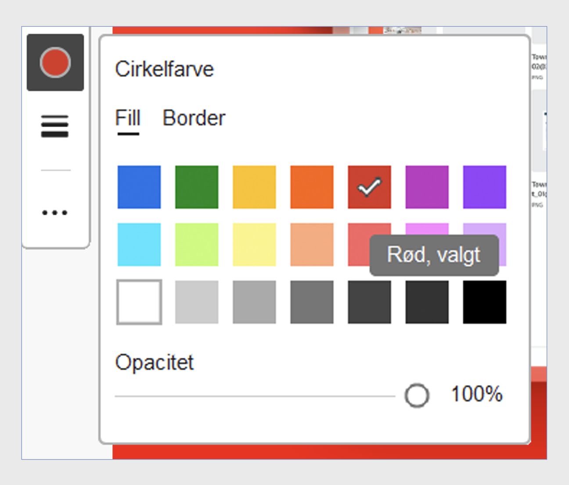569x485 pixels.
Task: Pick the violet color swatch
Action: point(484,187)
